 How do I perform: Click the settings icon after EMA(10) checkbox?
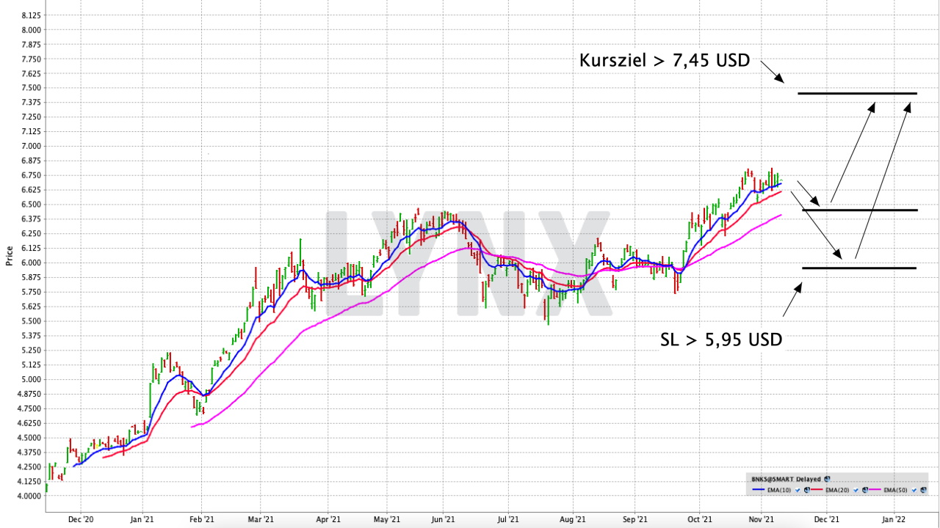807,490
